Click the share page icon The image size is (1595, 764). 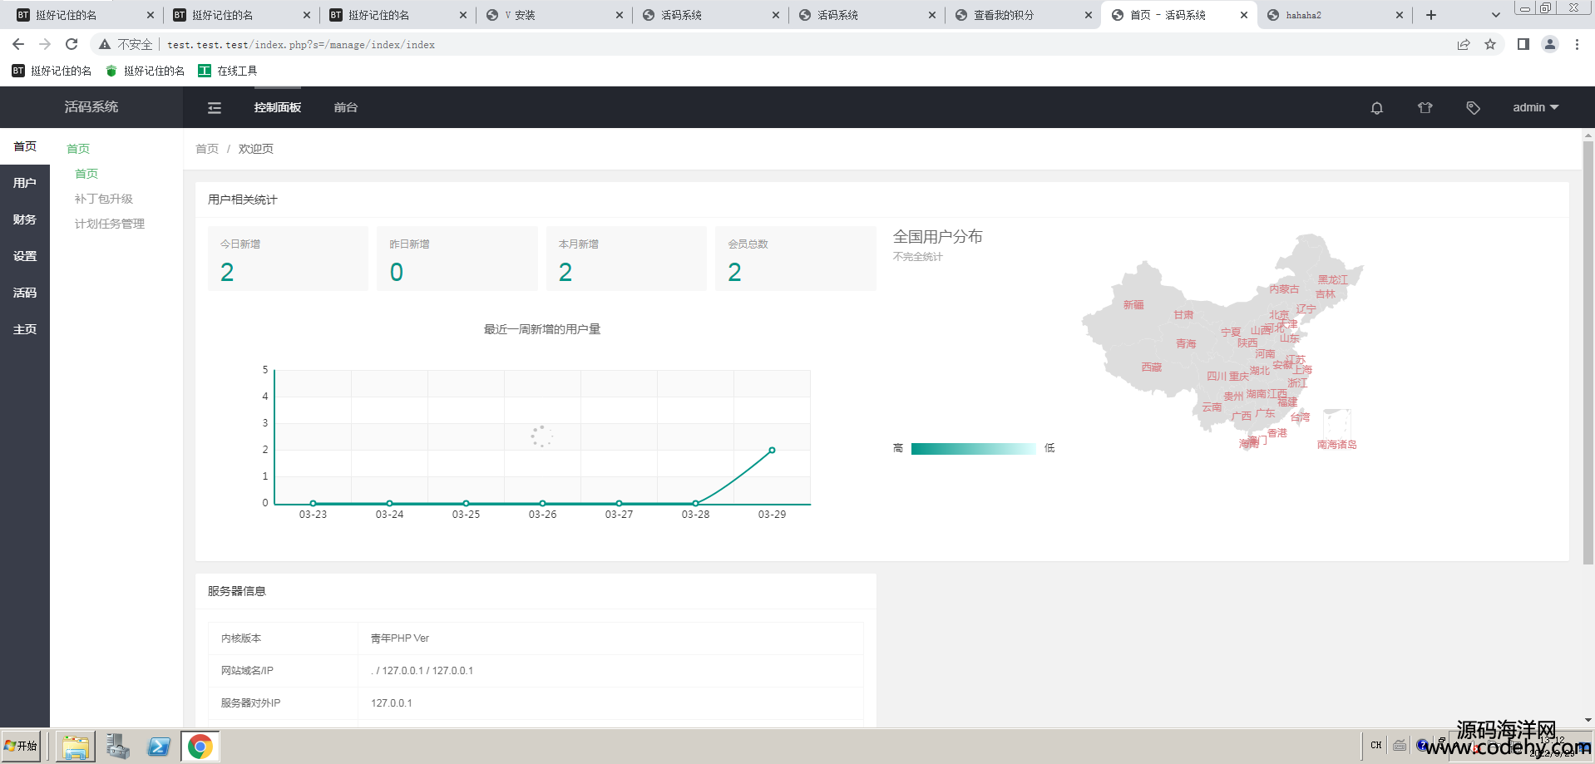click(1464, 44)
